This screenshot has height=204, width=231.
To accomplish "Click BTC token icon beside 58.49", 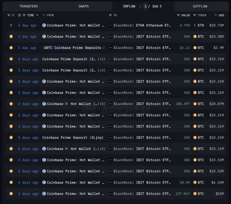I will point(195,183).
